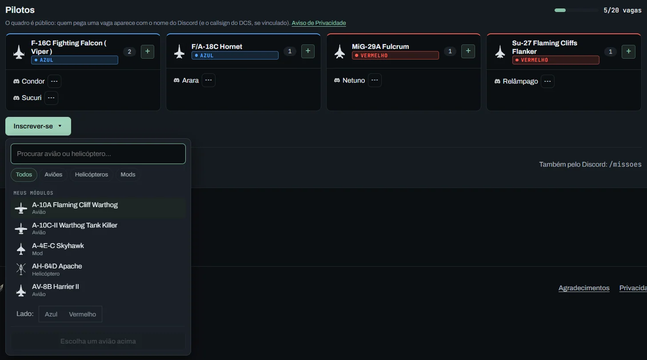Add a slot to MiG-29A Fulcrum with plus

point(468,52)
